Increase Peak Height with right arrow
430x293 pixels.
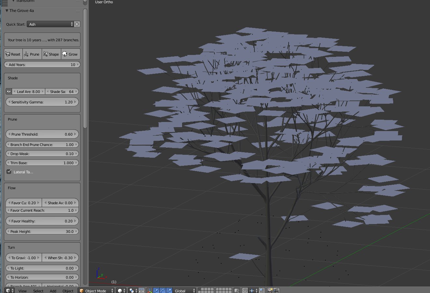point(76,232)
